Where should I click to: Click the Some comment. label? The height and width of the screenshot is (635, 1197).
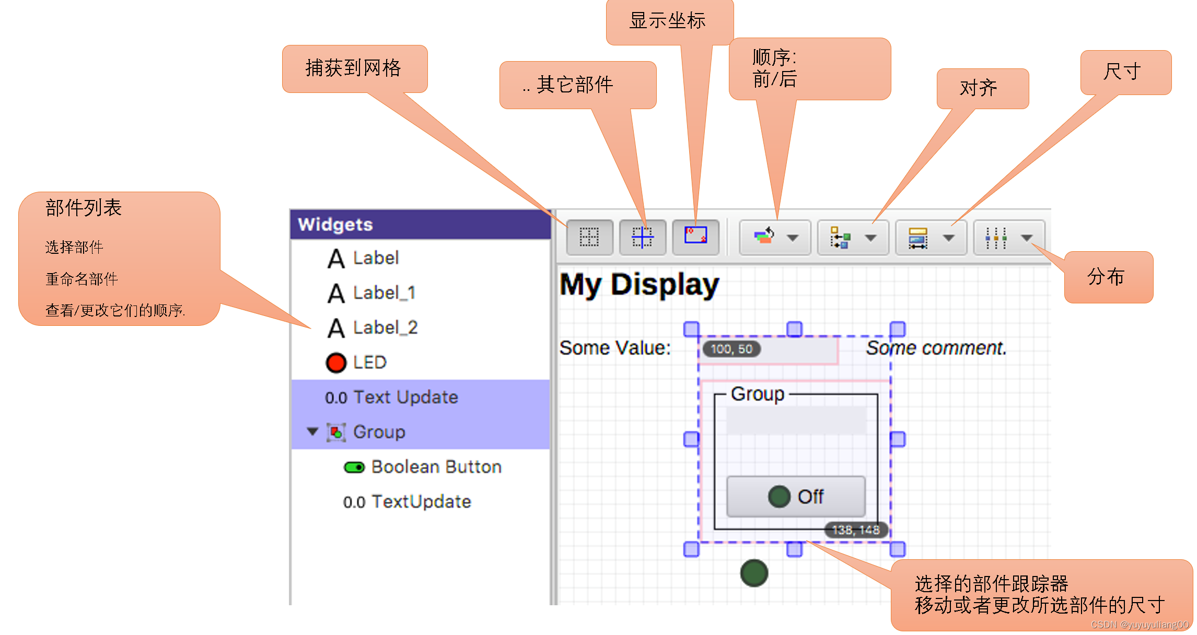936,348
